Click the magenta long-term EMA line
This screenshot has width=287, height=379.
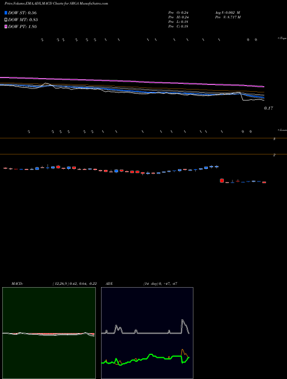pos(131,82)
